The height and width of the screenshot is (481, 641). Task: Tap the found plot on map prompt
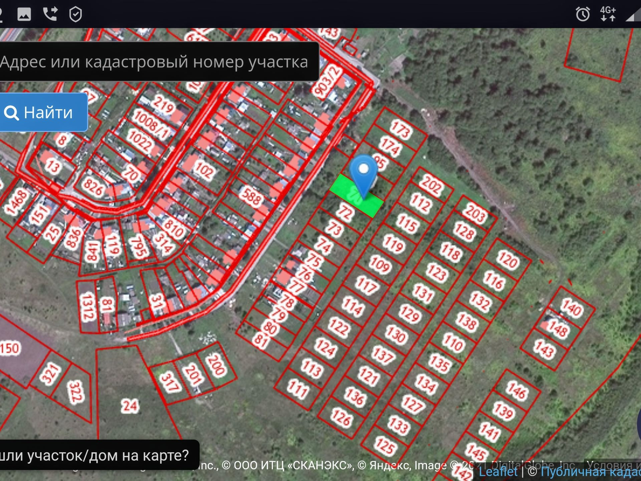(97, 455)
